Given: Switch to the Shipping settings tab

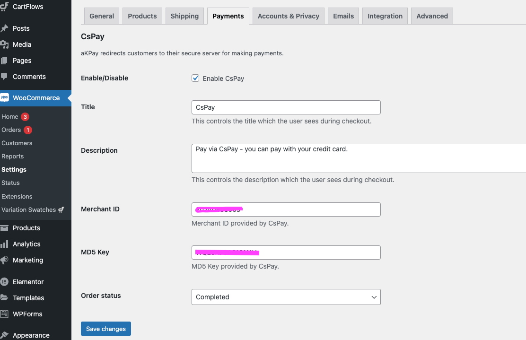Looking at the screenshot, I should [184, 16].
